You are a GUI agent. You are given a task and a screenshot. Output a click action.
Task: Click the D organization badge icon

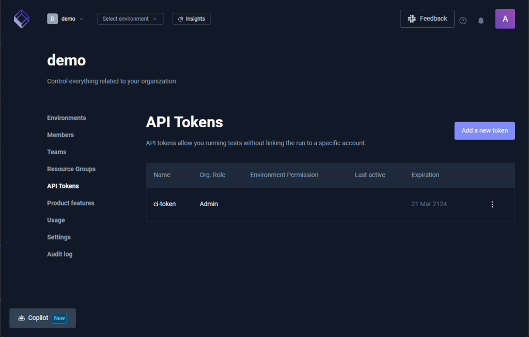point(52,19)
